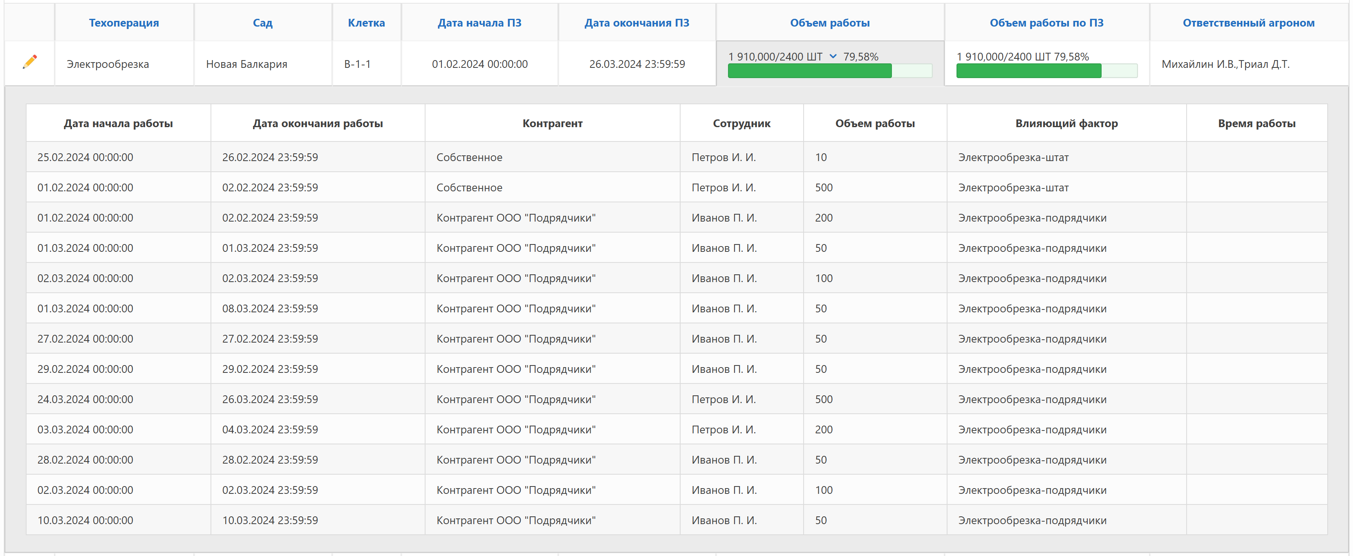This screenshot has height=556, width=1353.
Task: Click the Объем работы blue header
Action: (829, 22)
